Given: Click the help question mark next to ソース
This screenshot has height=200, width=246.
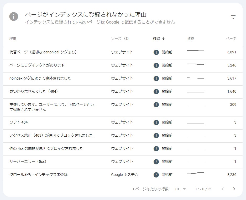Looking at the screenshot, I should (x=126, y=38).
